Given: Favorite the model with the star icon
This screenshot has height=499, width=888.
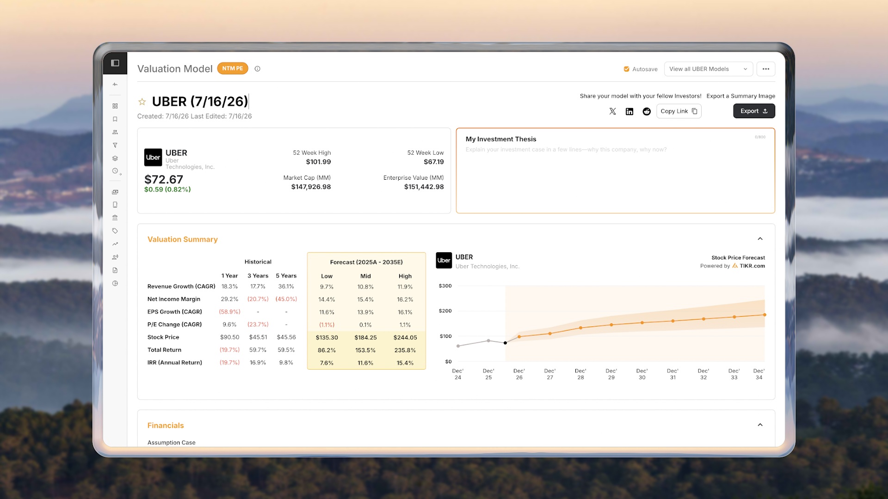Looking at the screenshot, I should (142, 102).
